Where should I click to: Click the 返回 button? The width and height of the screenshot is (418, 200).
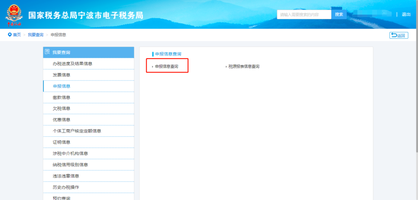tap(399, 35)
